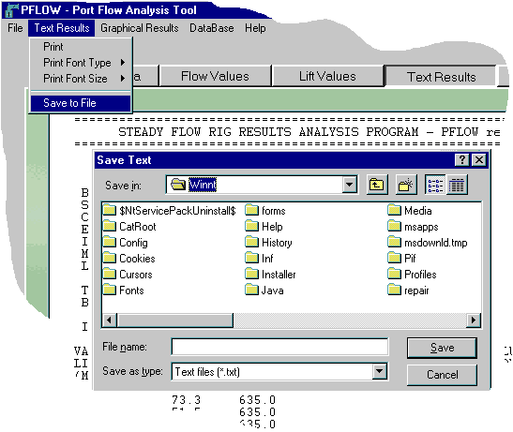The height and width of the screenshot is (432, 513).
Task: Click the Save button
Action: [x=442, y=348]
